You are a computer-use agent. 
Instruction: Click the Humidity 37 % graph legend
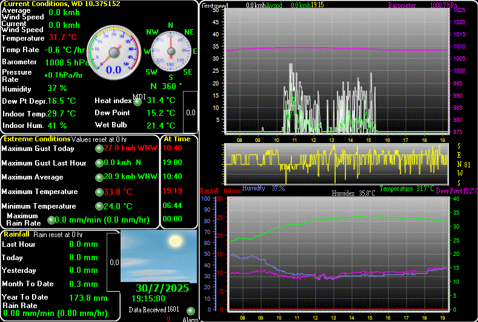coord(264,189)
